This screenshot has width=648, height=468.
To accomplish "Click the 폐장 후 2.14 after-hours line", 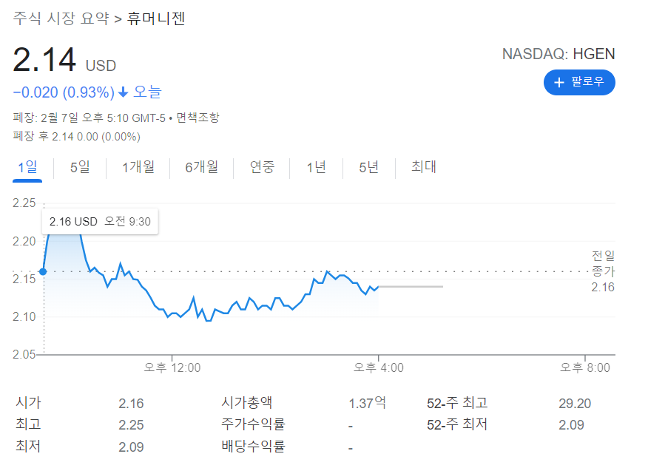I will 76,137.
